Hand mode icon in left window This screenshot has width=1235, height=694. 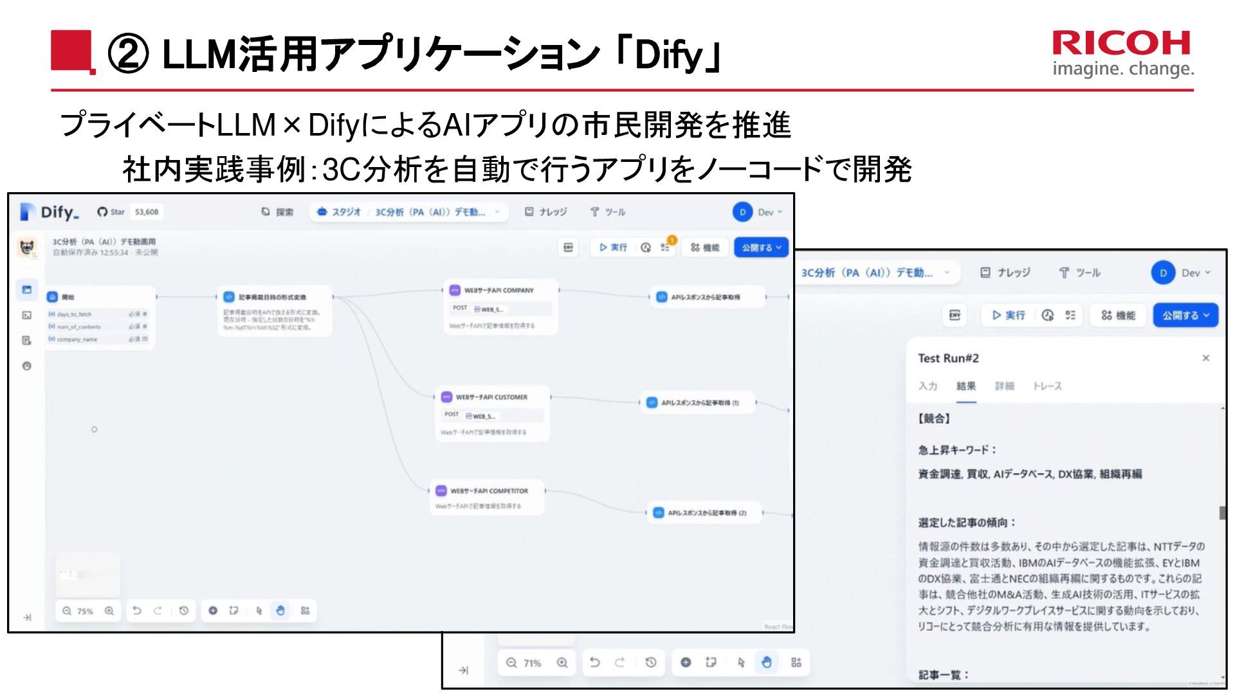tap(280, 610)
